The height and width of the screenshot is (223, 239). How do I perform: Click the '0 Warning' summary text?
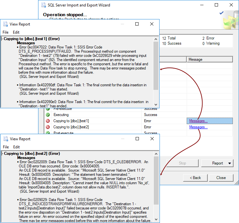click(x=211, y=43)
